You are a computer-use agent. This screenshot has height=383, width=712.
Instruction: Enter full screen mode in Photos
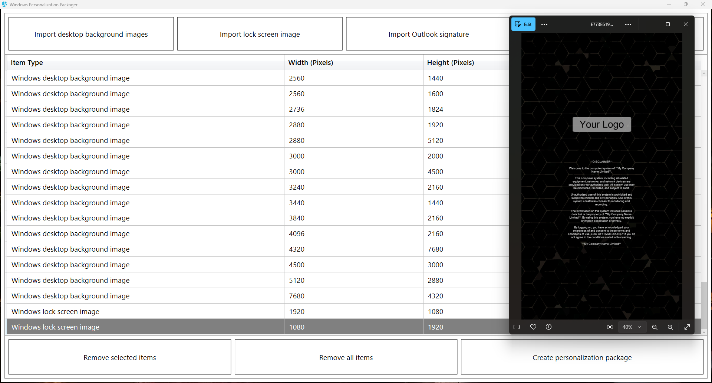687,327
